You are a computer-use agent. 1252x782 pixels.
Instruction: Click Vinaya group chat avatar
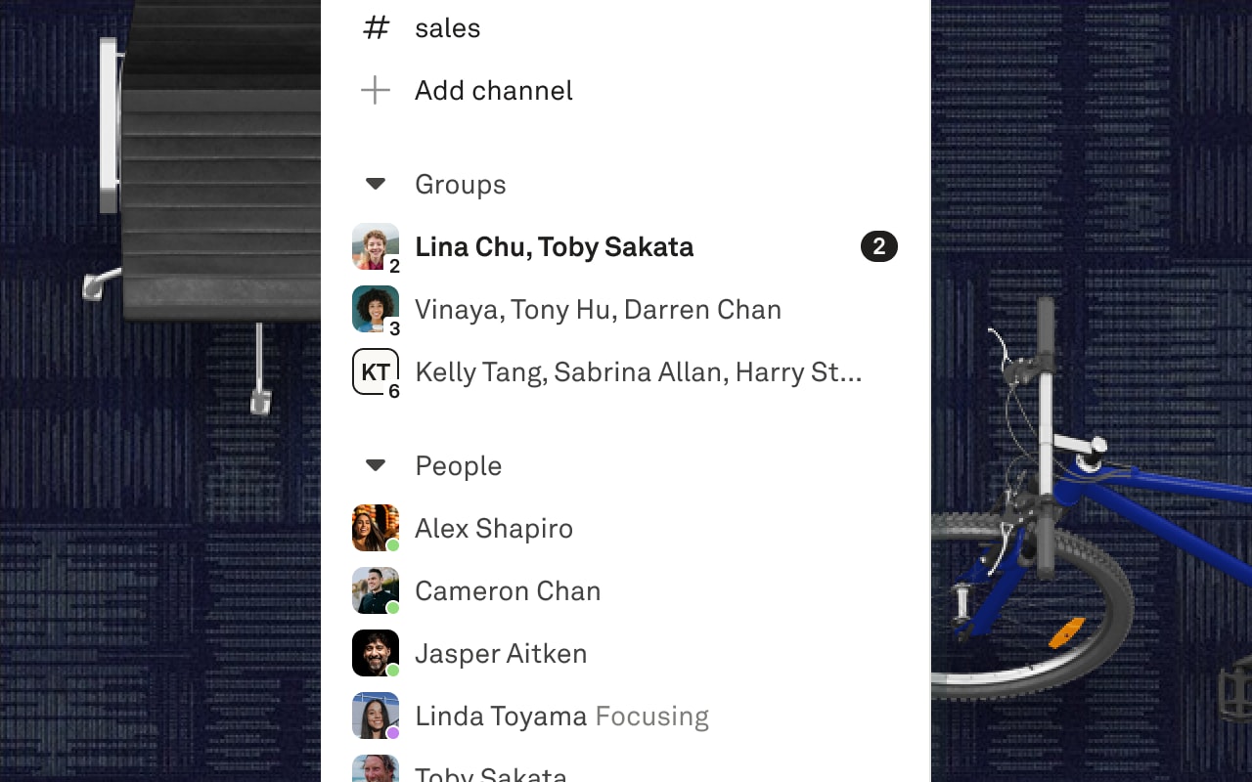click(376, 309)
